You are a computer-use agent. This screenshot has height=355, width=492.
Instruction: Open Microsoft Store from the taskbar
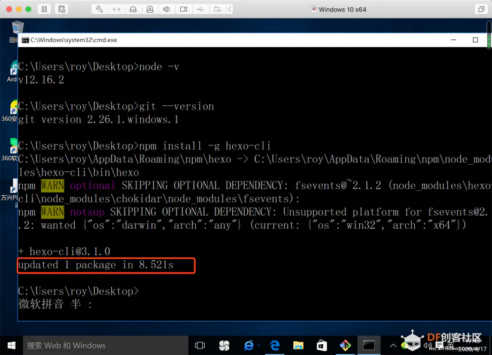click(321, 345)
